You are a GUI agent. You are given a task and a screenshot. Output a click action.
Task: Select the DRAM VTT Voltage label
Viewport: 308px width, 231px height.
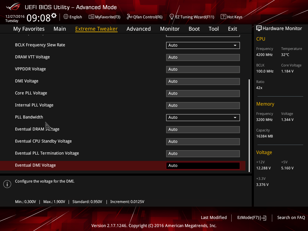[x=32, y=57]
